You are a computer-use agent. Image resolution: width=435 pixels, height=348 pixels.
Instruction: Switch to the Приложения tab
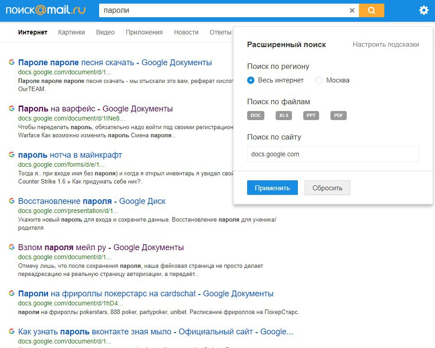click(144, 32)
